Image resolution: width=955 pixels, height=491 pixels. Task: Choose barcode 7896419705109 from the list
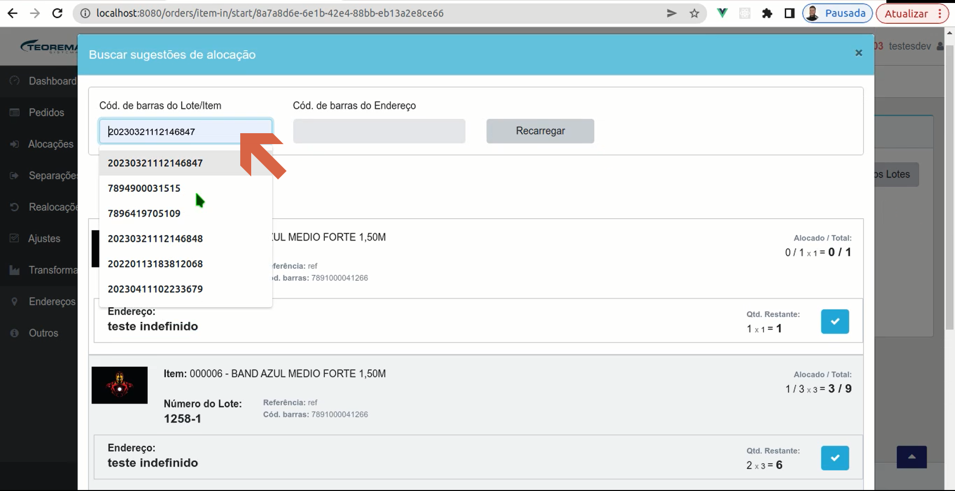pos(186,214)
